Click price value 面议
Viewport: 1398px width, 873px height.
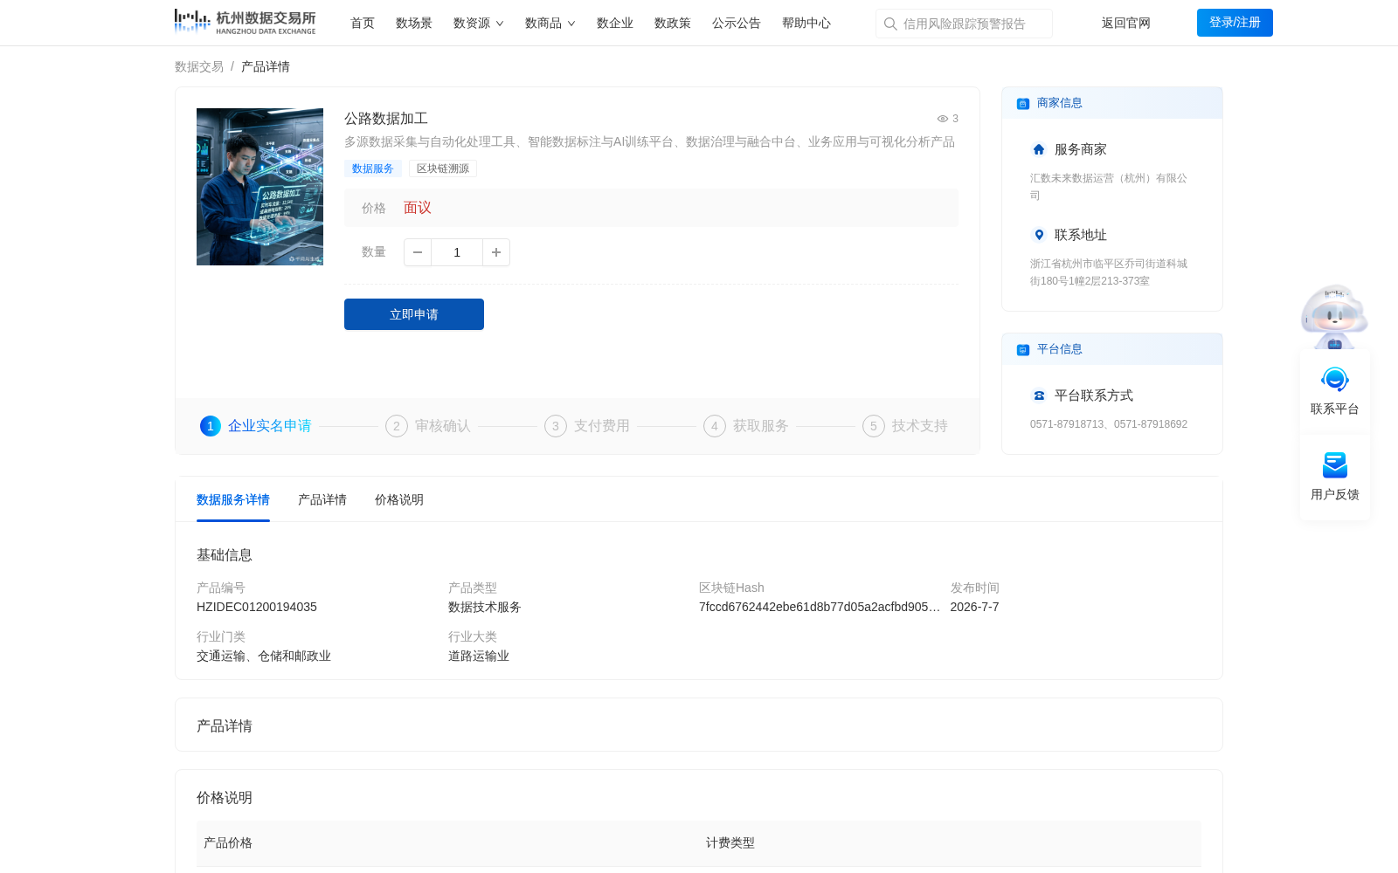418,208
